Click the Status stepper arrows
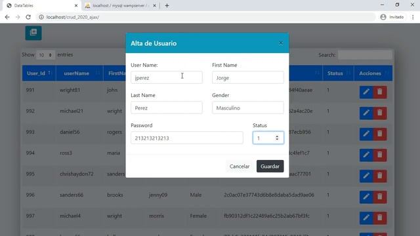The width and height of the screenshot is (420, 236). (x=277, y=138)
